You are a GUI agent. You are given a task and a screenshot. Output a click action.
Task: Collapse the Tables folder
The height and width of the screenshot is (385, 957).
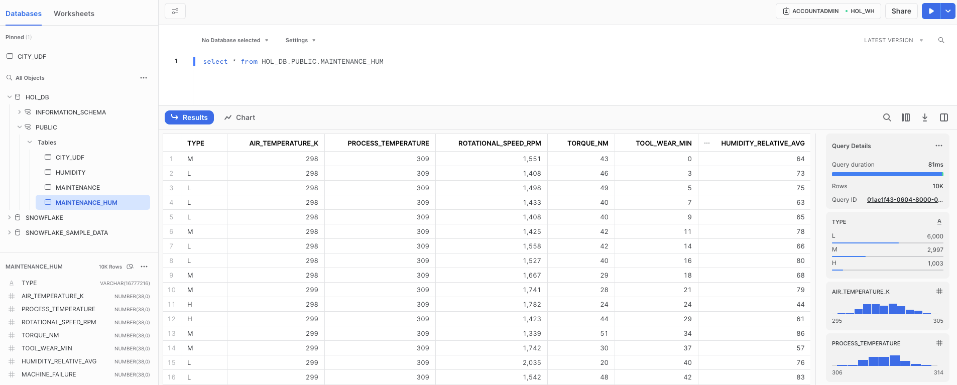click(30, 142)
